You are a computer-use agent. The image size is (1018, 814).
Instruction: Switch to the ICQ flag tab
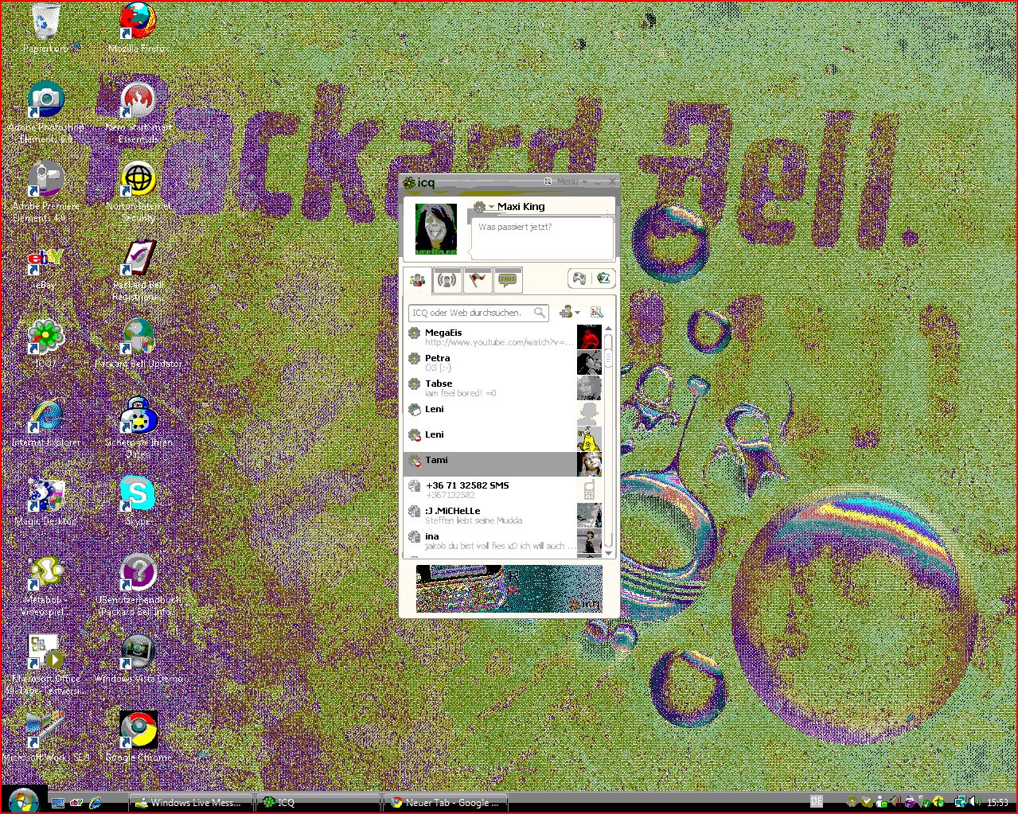click(478, 279)
